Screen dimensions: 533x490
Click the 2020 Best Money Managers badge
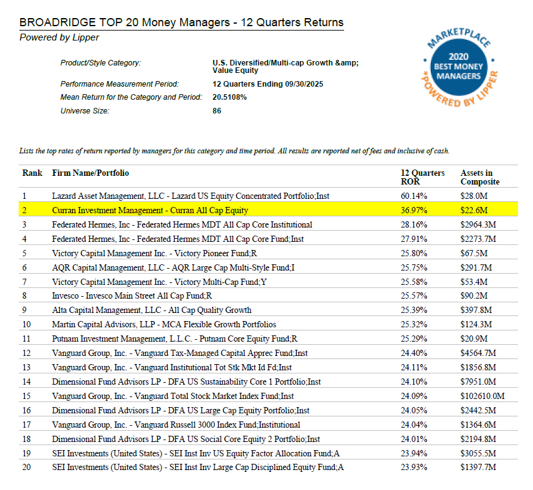coord(459,67)
